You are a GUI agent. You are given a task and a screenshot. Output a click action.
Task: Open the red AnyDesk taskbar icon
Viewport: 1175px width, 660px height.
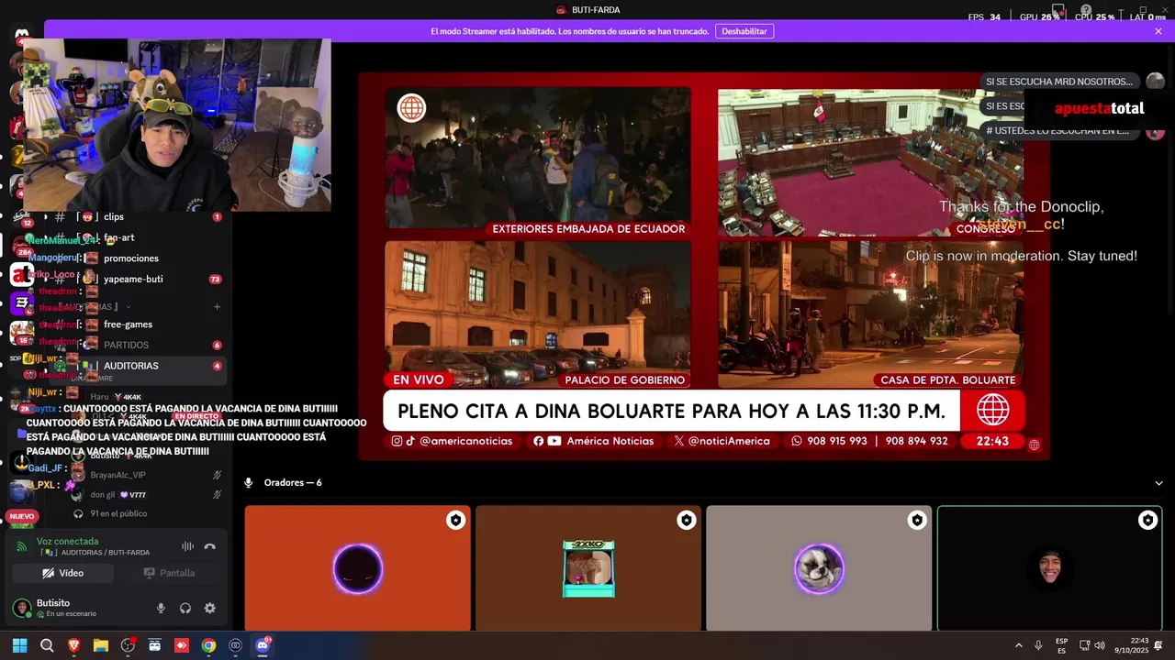point(182,645)
